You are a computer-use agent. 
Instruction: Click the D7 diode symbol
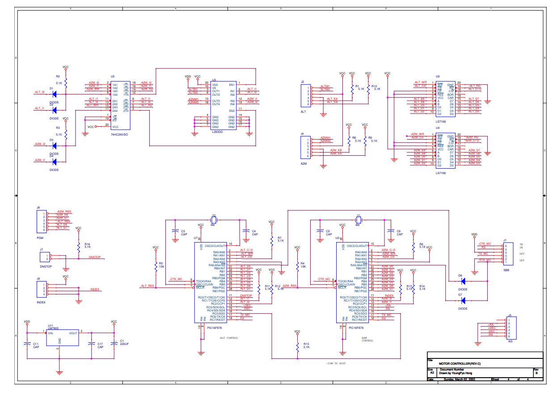463,301
